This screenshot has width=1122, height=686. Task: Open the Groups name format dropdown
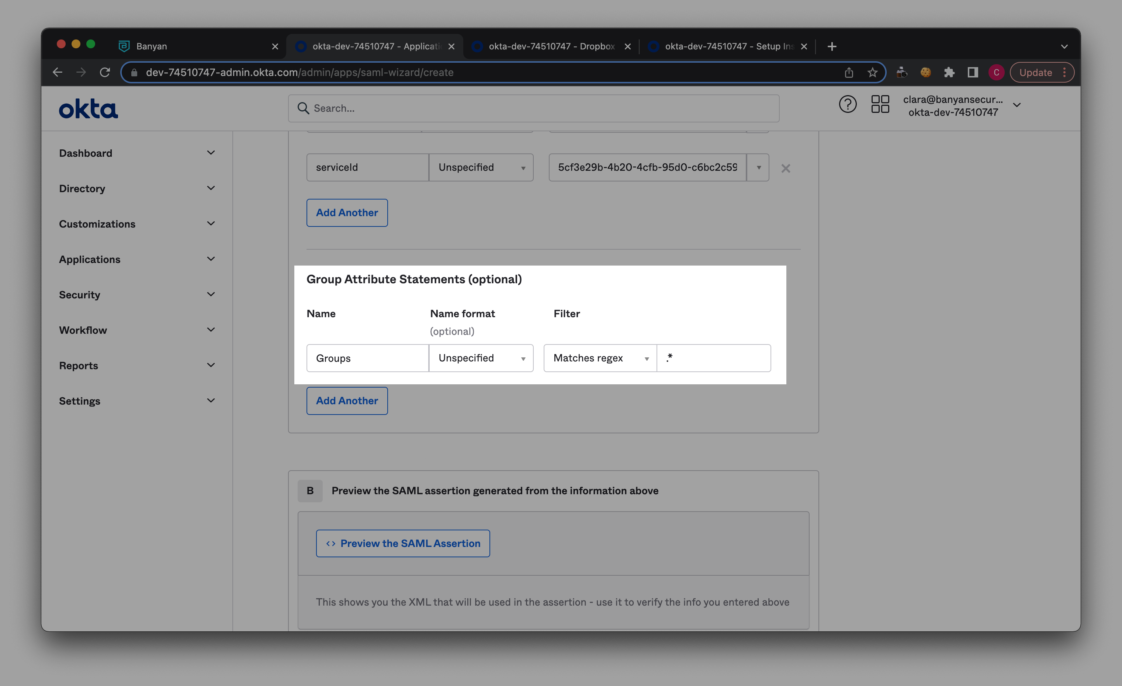point(481,358)
